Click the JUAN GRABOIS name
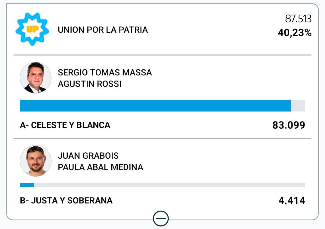This screenshot has height=229, width=325. coord(88,156)
